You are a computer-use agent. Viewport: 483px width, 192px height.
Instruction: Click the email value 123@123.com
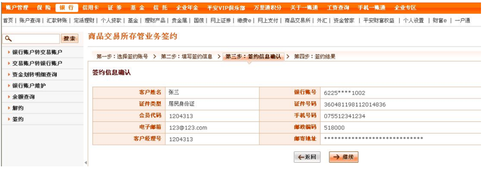[188, 128]
